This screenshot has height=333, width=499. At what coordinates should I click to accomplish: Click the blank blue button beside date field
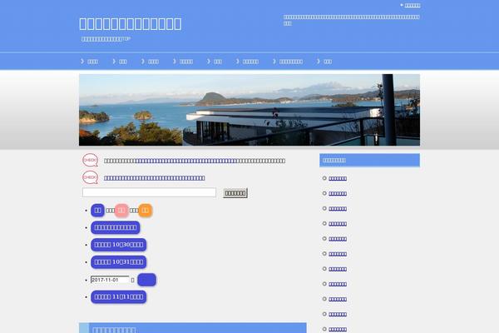tap(146, 280)
